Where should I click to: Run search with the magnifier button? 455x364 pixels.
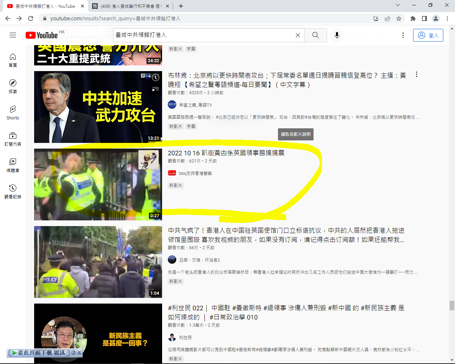[316, 35]
